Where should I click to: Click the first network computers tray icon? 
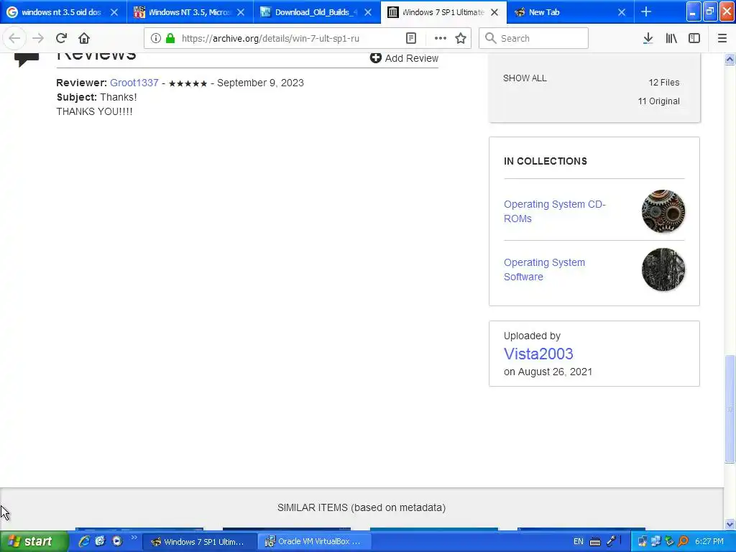[642, 541]
